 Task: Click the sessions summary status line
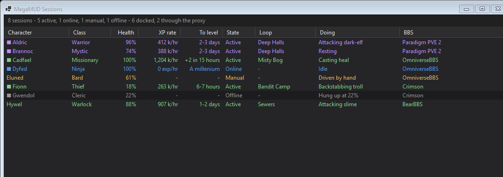pos(107,20)
